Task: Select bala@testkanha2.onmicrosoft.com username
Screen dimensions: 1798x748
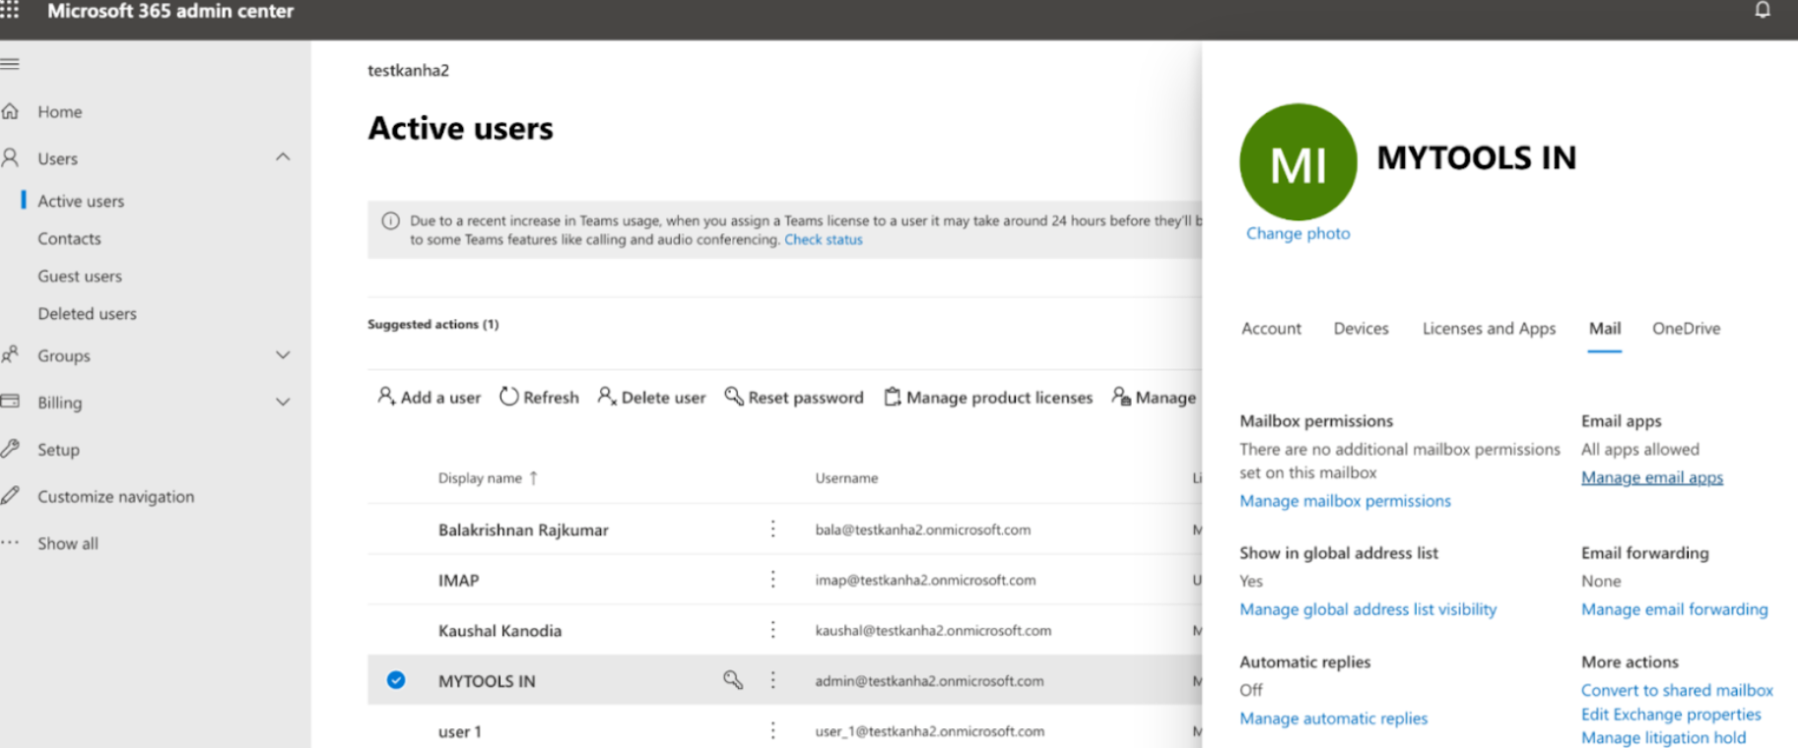Action: click(922, 530)
